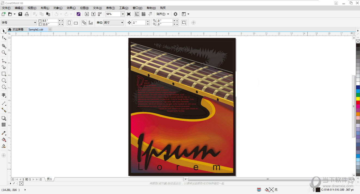The image size is (360, 194).
Task: Select the Pick tool in toolbox
Action: click(x=4, y=31)
